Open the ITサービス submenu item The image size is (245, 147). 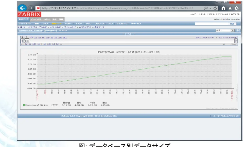click(x=136, y=24)
